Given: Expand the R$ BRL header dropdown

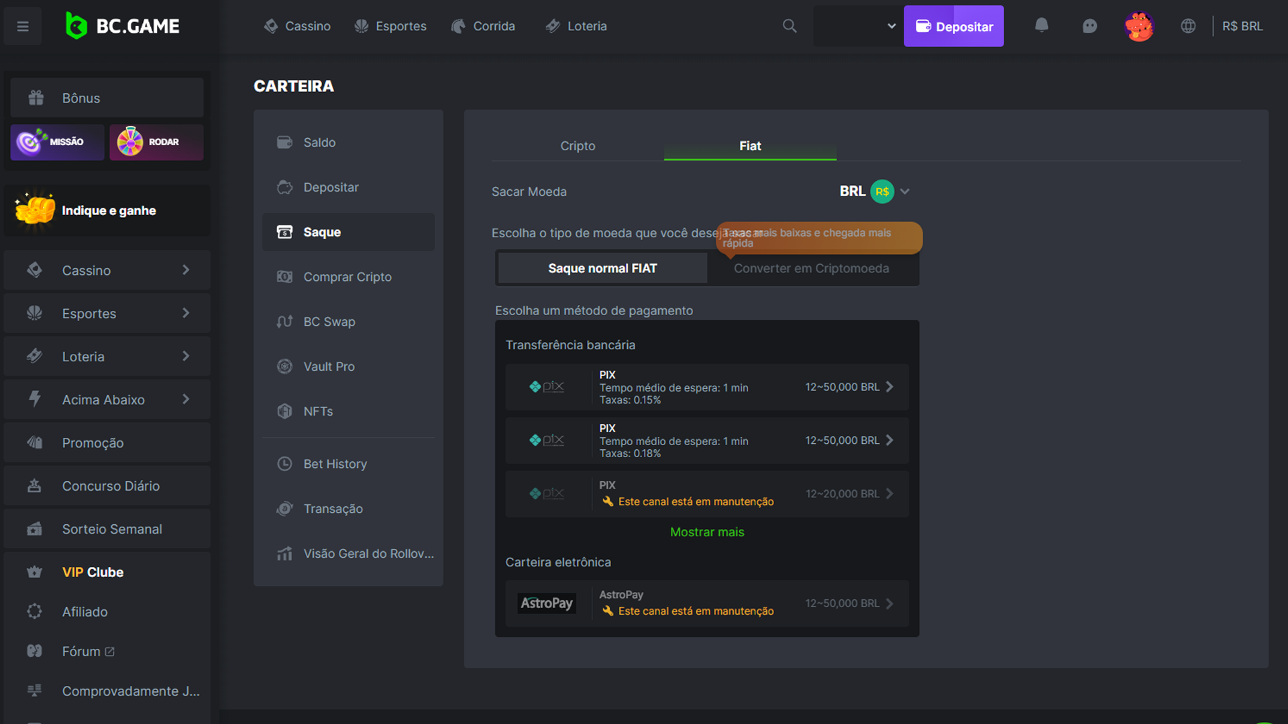Looking at the screenshot, I should click(1242, 25).
